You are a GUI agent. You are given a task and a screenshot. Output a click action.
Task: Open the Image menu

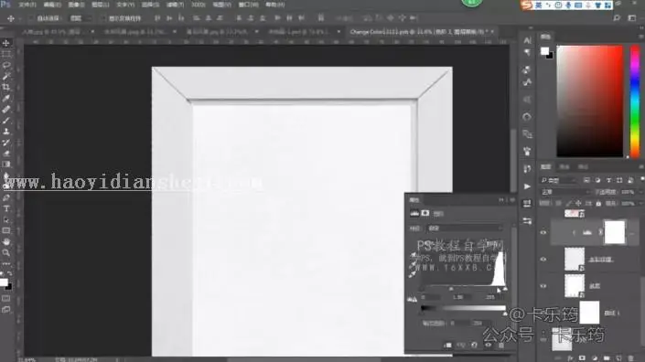[x=76, y=5]
